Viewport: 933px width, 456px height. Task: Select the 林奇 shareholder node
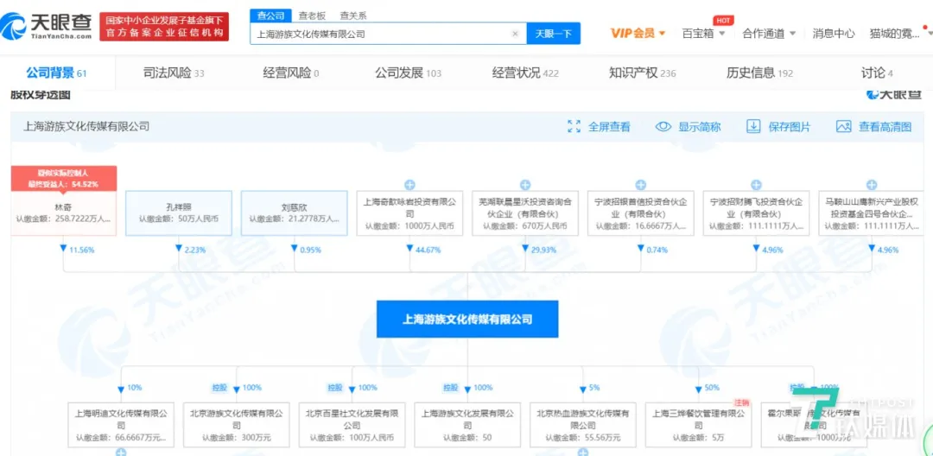click(x=62, y=212)
